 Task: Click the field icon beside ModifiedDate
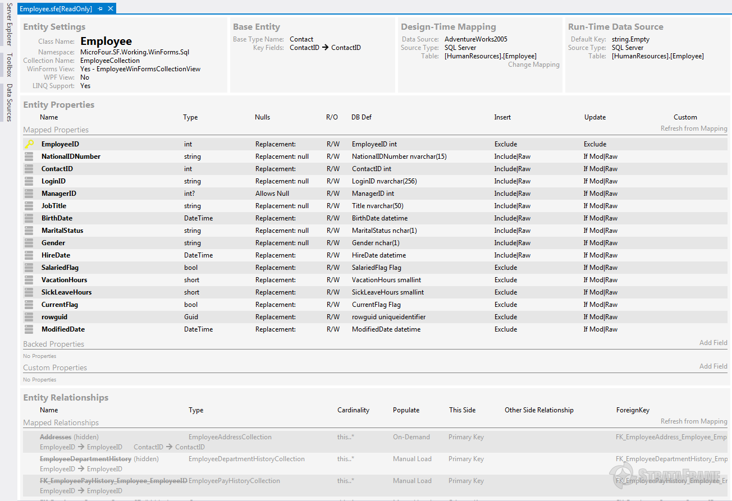tap(29, 329)
